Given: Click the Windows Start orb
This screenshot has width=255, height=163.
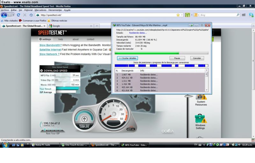Looking at the screenshot, I should point(5,144).
